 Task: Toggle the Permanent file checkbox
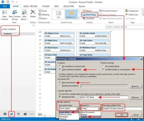point(60,97)
